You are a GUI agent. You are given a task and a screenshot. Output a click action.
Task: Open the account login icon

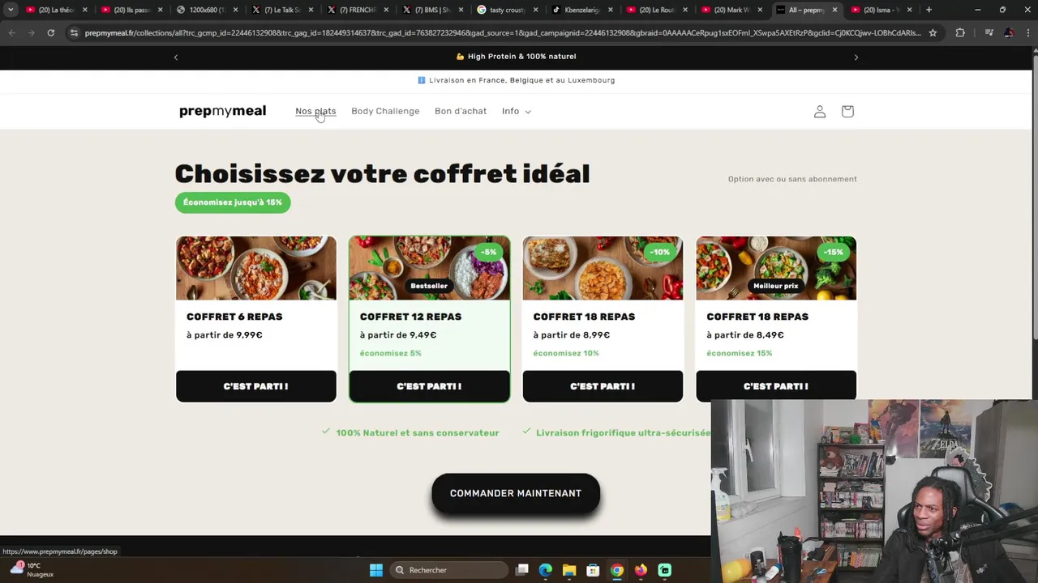pos(820,111)
